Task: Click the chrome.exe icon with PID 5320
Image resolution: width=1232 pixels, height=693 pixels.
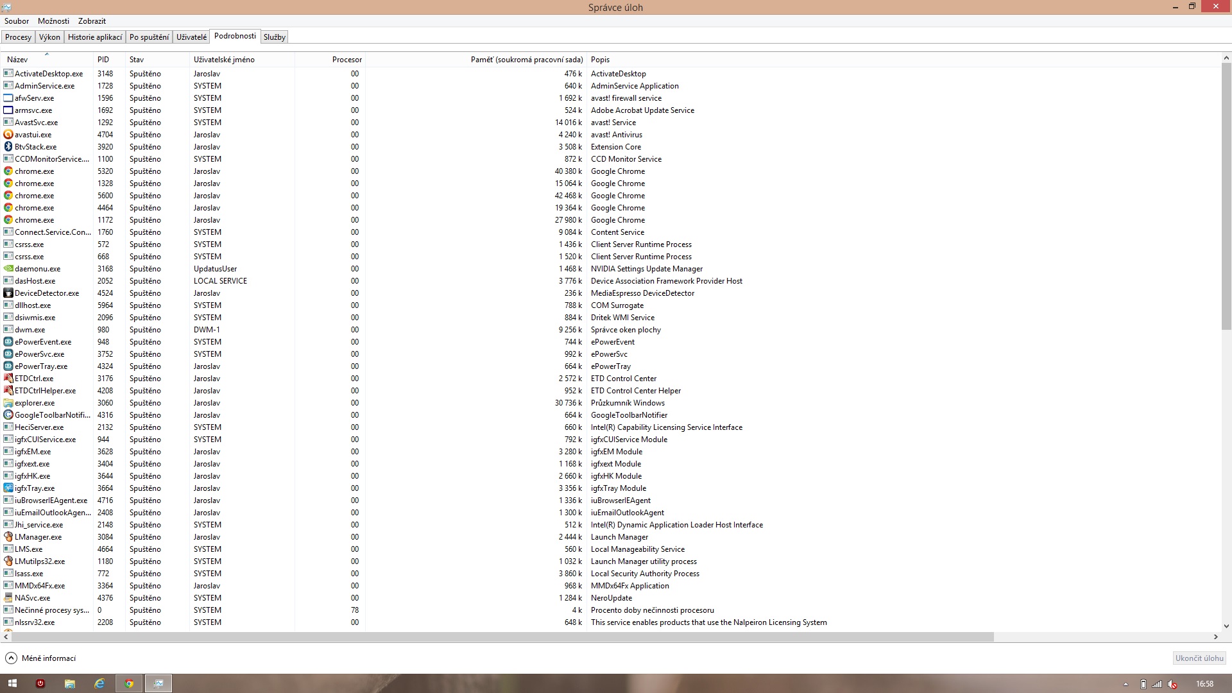Action: click(8, 171)
